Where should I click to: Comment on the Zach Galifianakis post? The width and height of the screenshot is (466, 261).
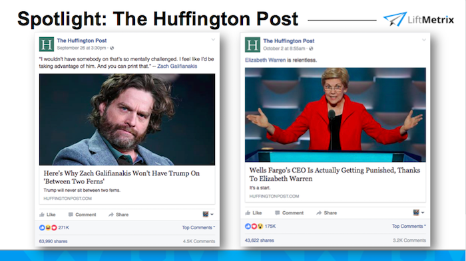[x=82, y=215]
